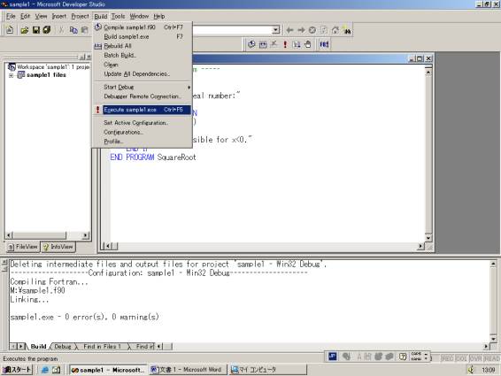Choose Profile menu item
501x376 pixels.
pos(143,142)
